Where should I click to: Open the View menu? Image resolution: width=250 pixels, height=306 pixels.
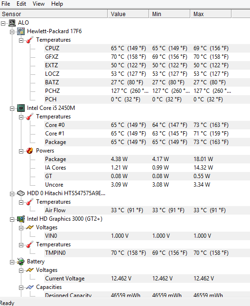pyautogui.click(x=38, y=4)
